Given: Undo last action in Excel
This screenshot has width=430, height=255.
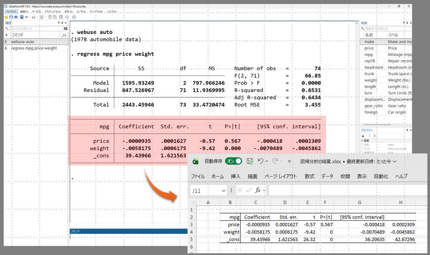Looking at the screenshot, I should tap(261, 162).
